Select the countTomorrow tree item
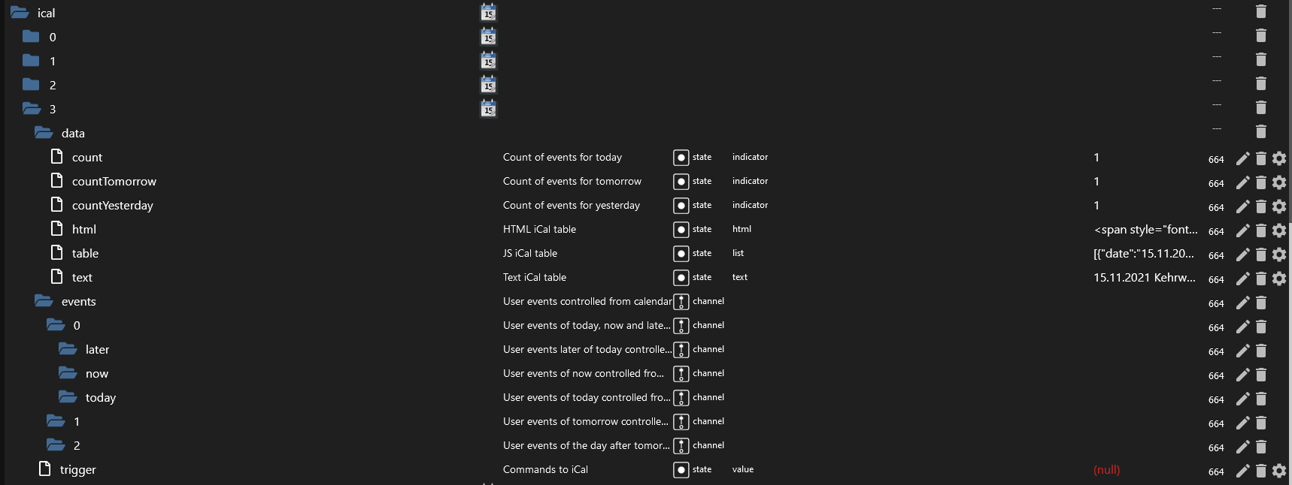 pyautogui.click(x=114, y=181)
